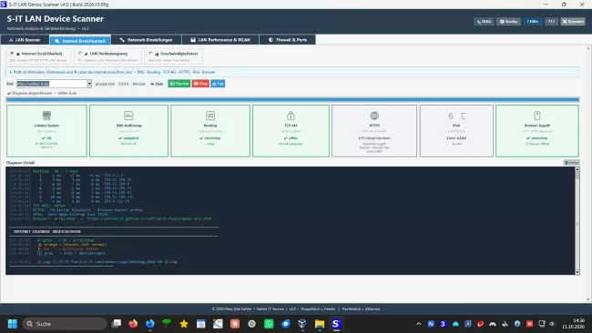This screenshot has height=333, width=592.
Task: Click the Beenden exit button
Action: click(x=573, y=22)
